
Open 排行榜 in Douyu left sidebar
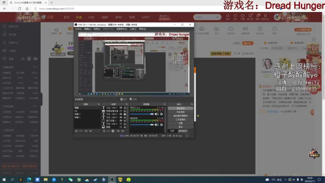pos(9,35)
